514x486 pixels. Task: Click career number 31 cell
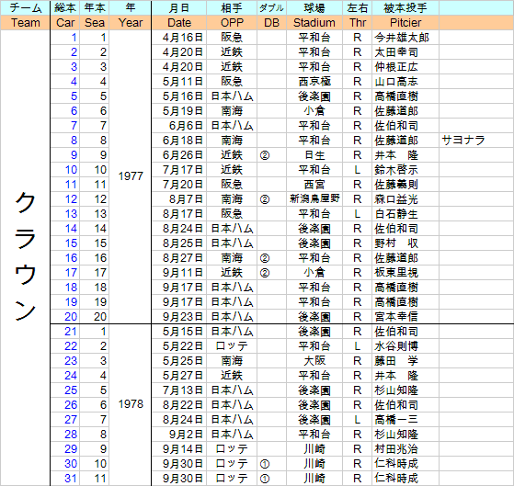point(65,479)
